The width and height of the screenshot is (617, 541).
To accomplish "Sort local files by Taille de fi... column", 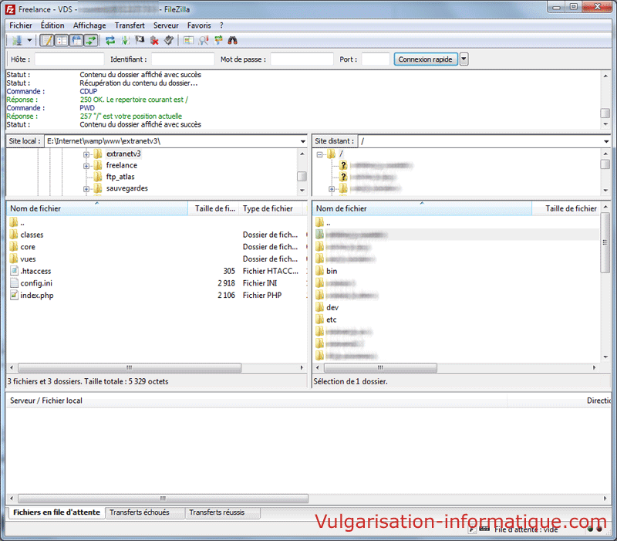I will coord(214,208).
